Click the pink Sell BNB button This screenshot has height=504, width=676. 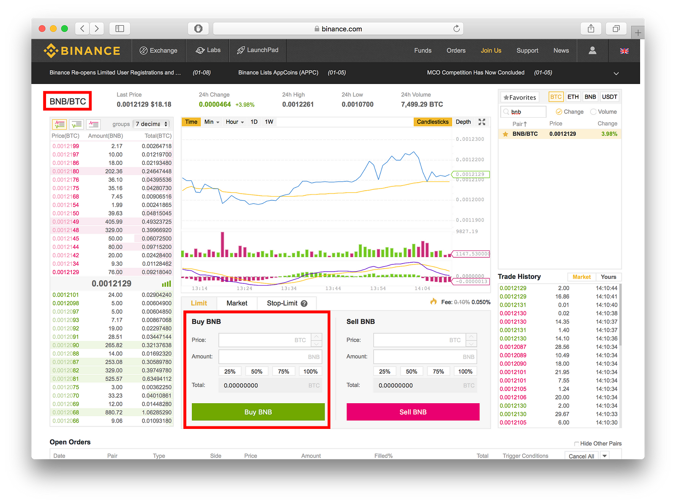tap(413, 412)
